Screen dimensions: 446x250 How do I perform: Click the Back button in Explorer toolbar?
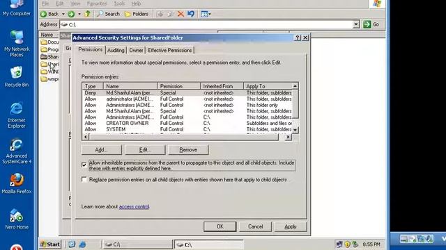pos(49,14)
